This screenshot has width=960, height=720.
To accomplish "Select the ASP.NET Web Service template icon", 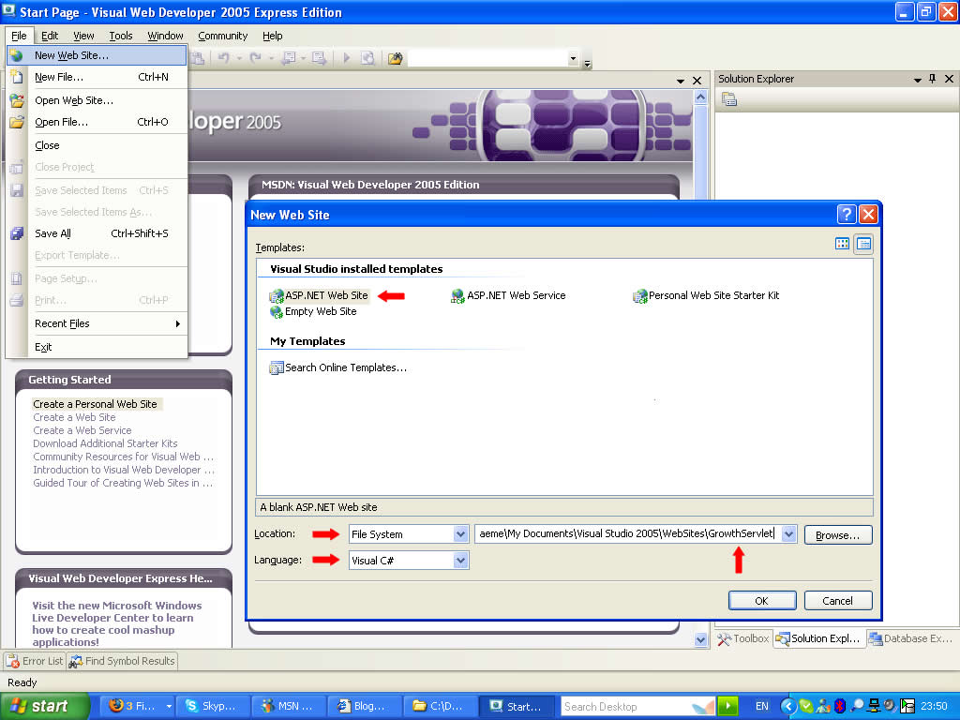I will (x=457, y=296).
